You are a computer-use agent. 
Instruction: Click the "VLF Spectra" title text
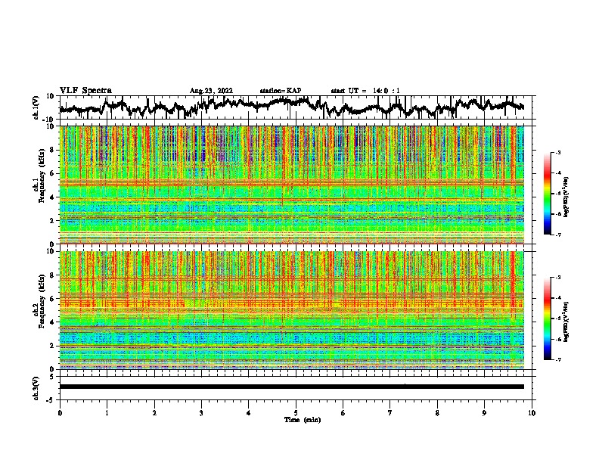pyautogui.click(x=85, y=90)
